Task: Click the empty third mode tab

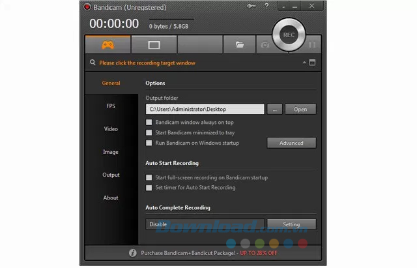Action: 200,45
